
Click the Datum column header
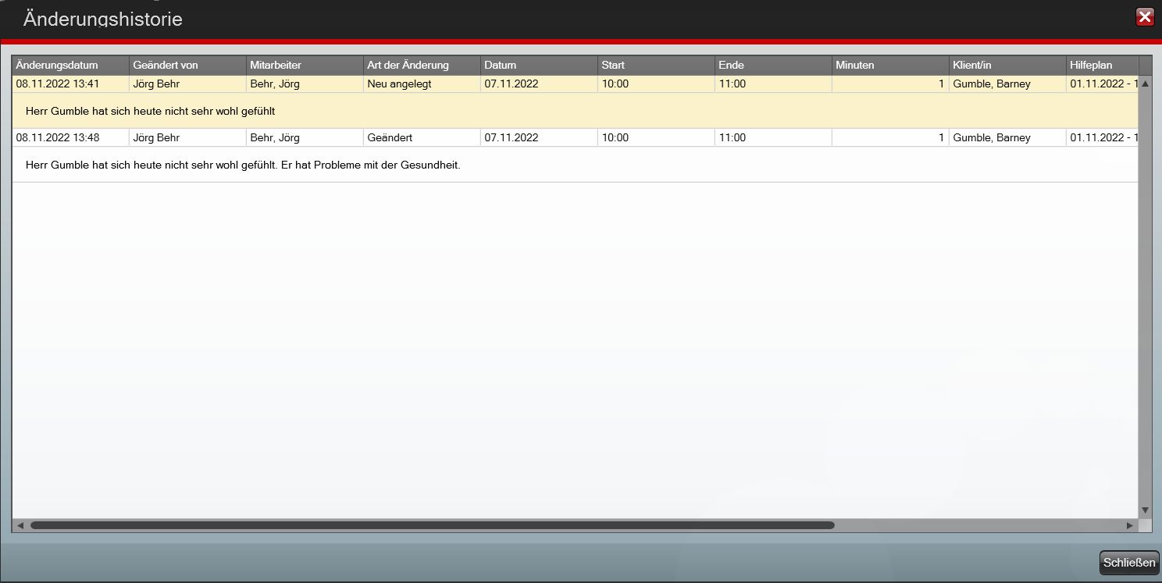tap(539, 66)
